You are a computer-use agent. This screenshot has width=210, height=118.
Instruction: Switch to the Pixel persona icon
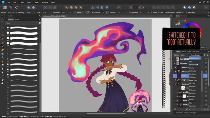pyautogui.click(x=11, y=7)
